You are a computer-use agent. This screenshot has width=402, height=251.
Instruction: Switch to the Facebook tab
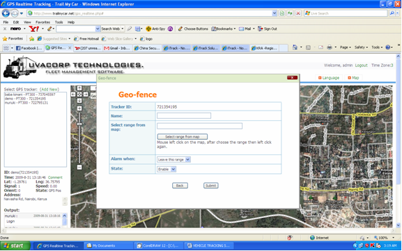pos(29,48)
